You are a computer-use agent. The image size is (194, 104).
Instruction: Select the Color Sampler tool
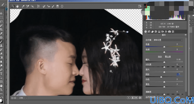click(28, 6)
